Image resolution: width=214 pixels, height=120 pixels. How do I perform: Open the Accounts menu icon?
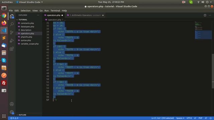[x=12, y=104]
